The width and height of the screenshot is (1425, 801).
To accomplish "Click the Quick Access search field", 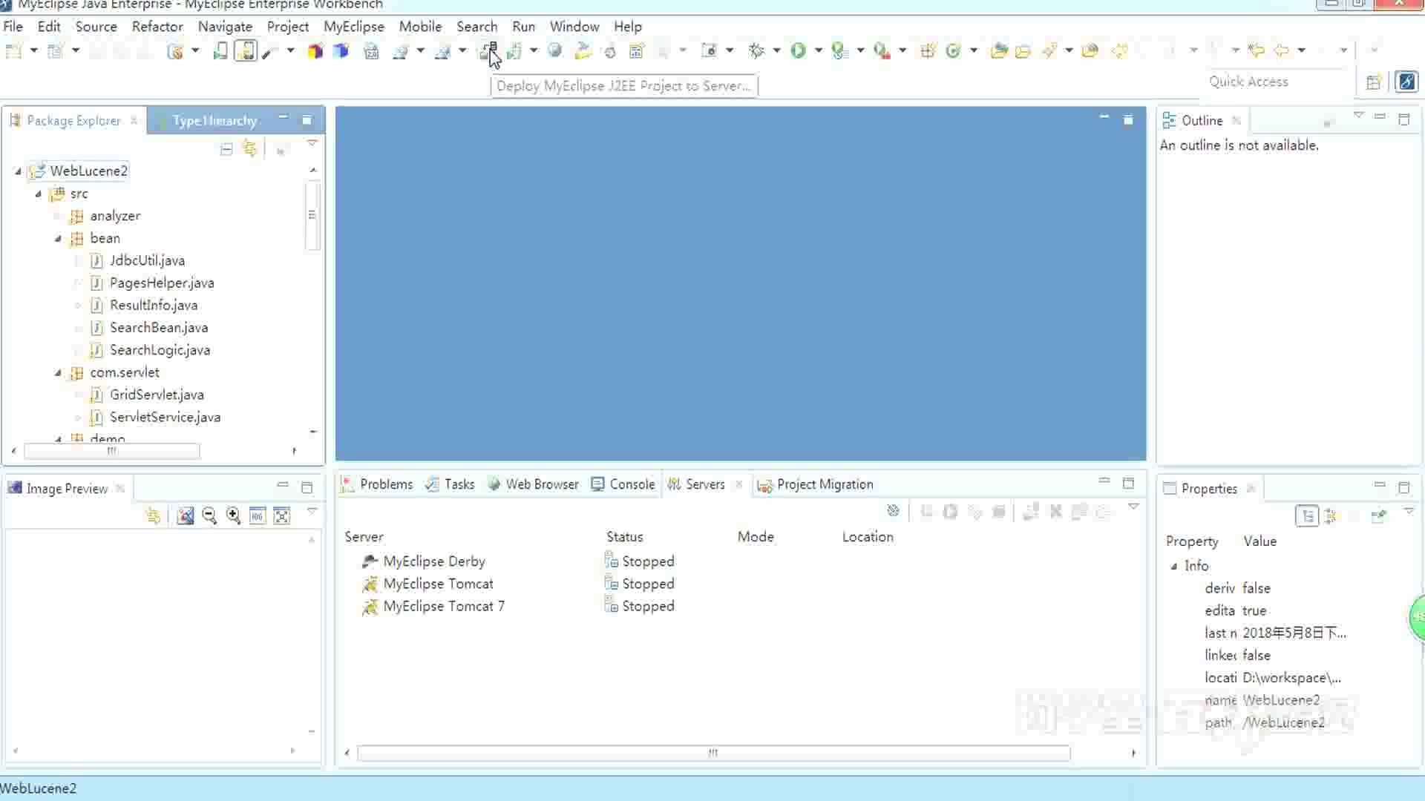I will 1277,82.
